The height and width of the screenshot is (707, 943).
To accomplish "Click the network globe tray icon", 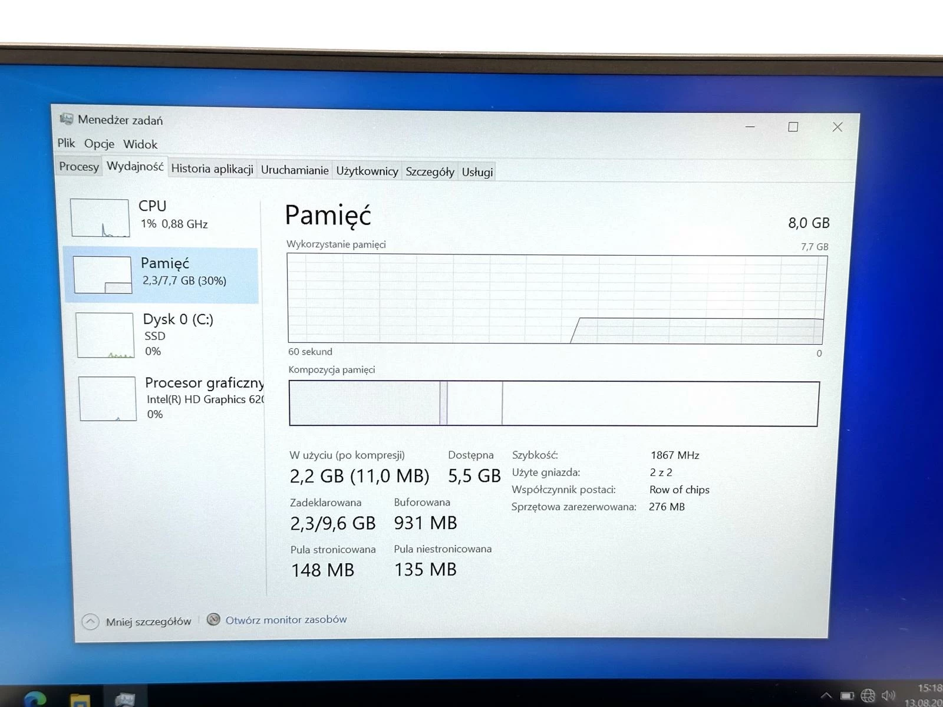I will click(868, 696).
